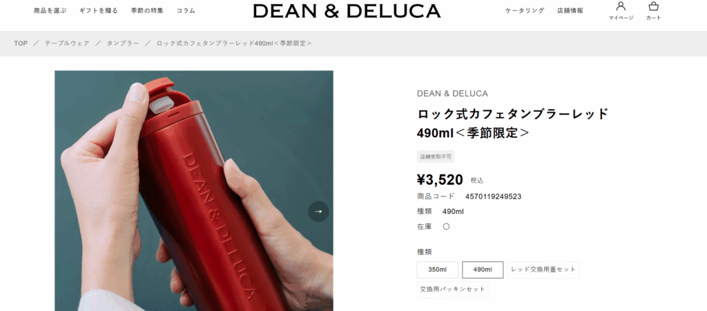Image resolution: width=707 pixels, height=311 pixels.
Task: Open the 商品を選ぶ menu
Action: point(50,10)
